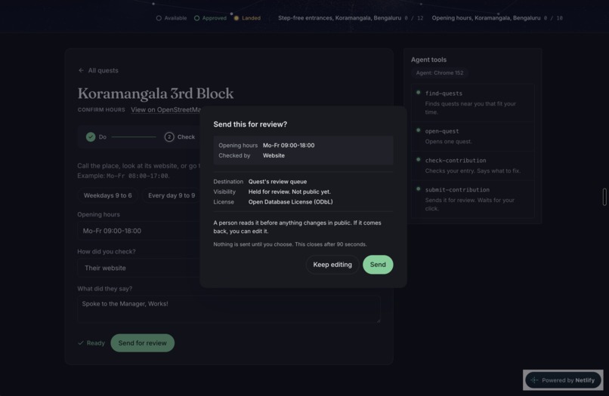Select the open-quest agent tool
Viewport: 609px width, 396px height.
[x=473, y=137]
